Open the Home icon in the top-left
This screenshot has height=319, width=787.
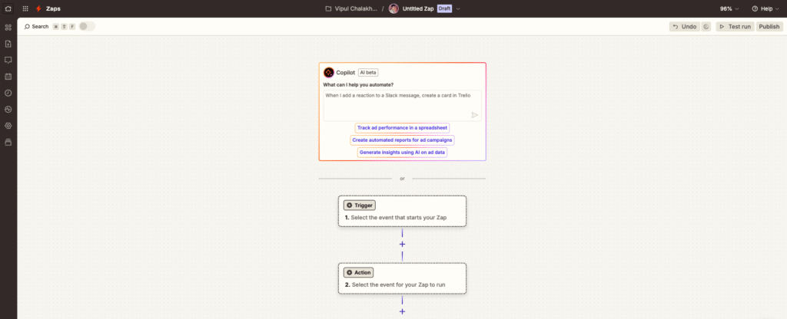coord(8,8)
